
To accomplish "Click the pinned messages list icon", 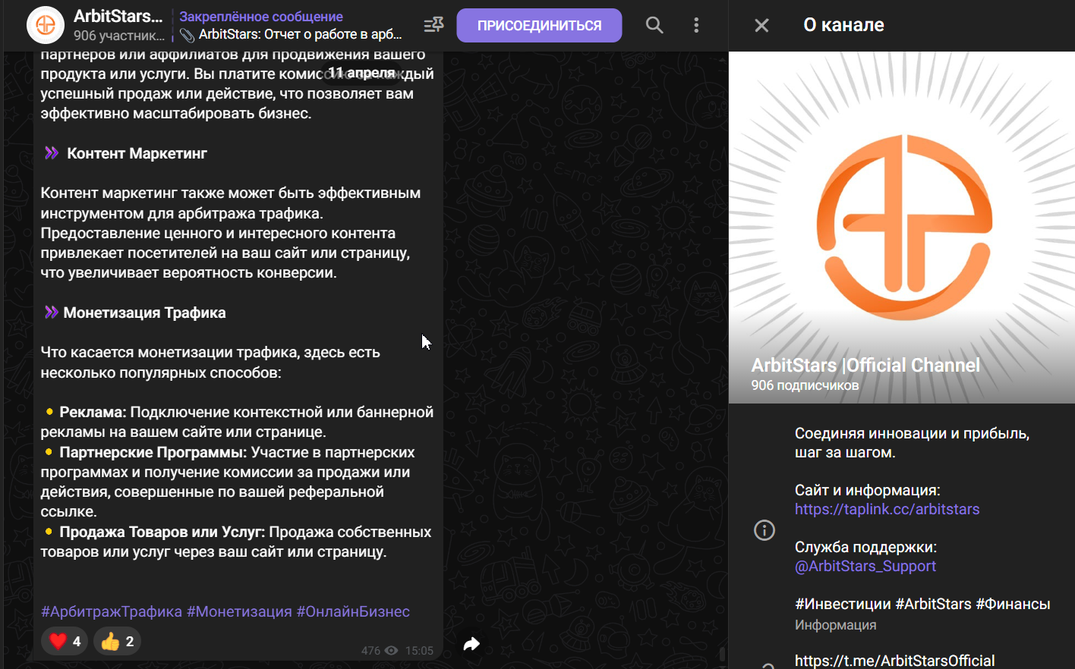I will (433, 25).
